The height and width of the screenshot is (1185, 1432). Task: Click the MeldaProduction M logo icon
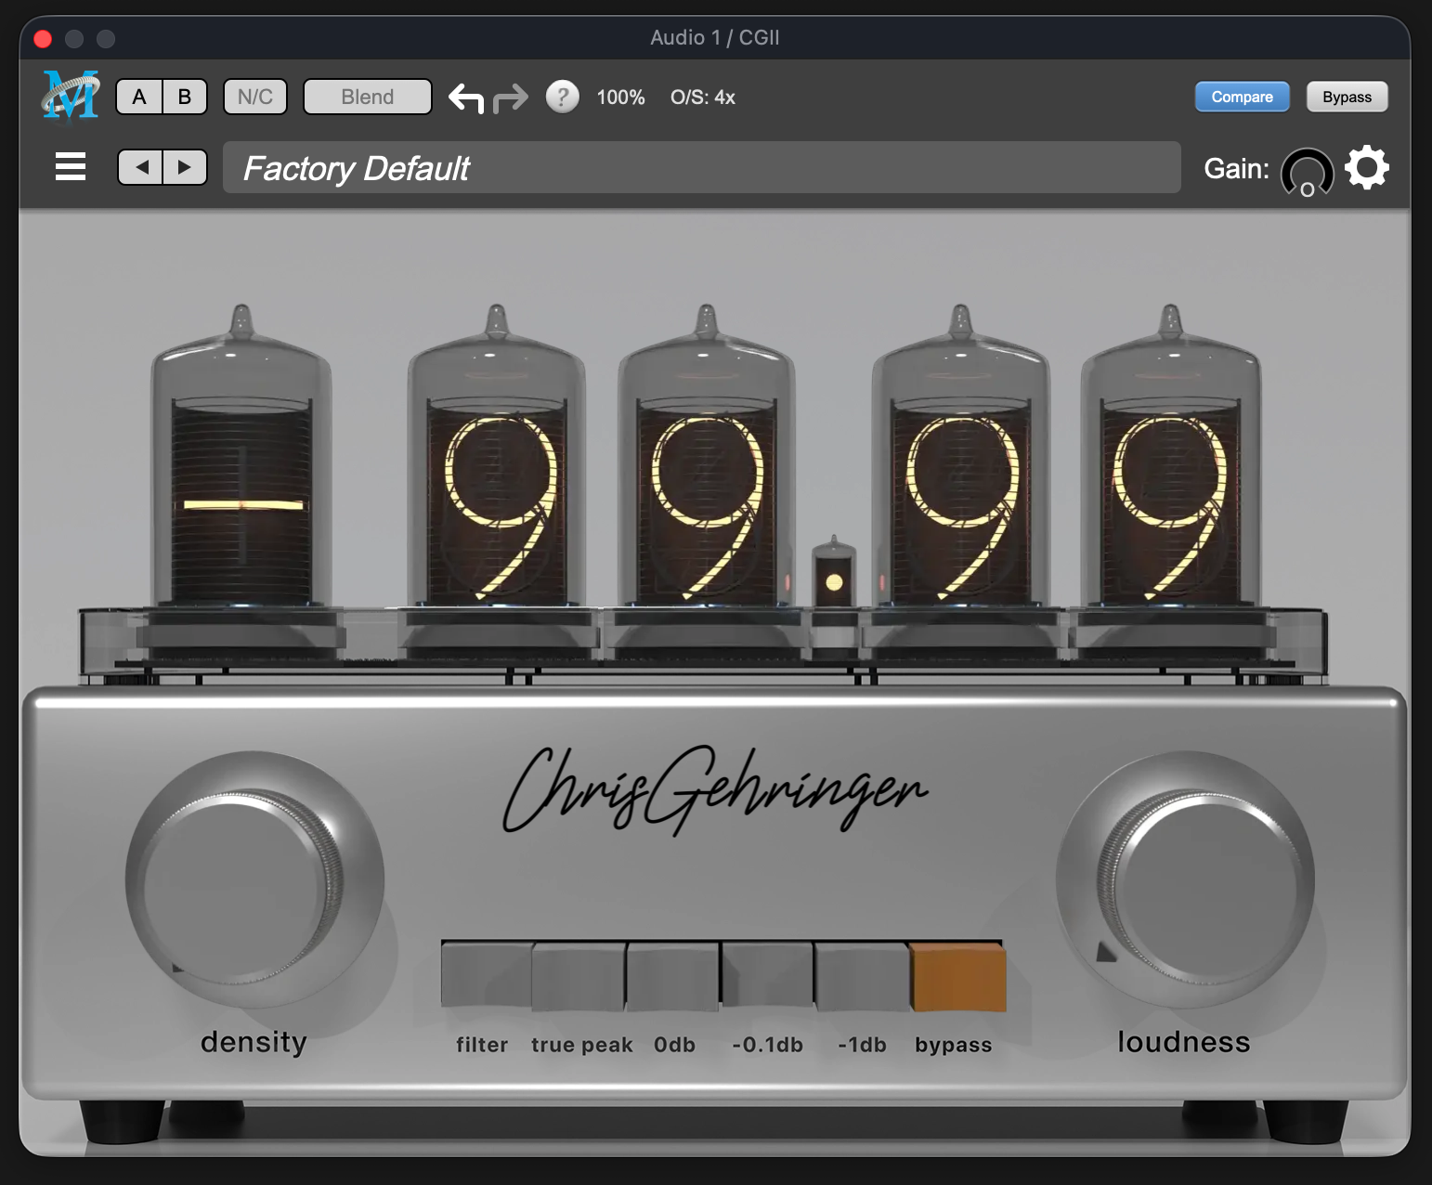tap(71, 96)
